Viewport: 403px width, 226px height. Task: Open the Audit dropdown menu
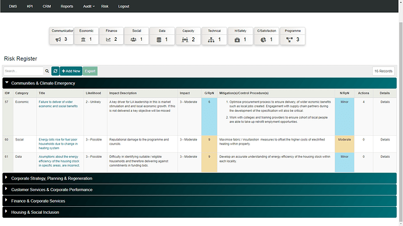click(89, 6)
